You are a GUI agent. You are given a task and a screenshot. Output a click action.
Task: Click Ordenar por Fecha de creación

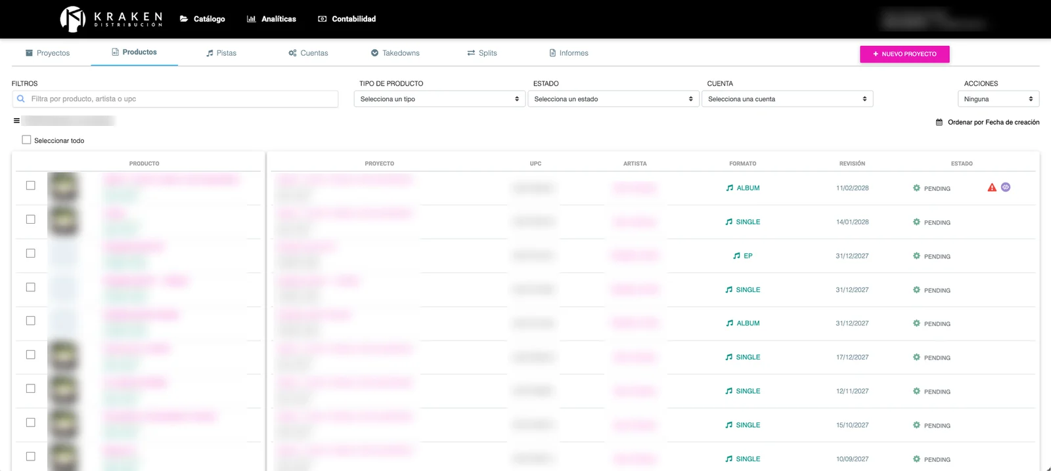(987, 122)
